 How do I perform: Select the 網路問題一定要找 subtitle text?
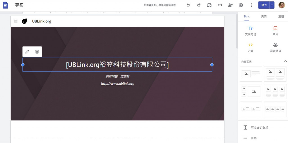click(x=118, y=76)
